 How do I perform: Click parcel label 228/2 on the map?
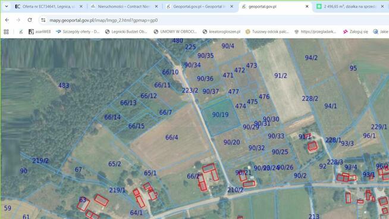310,98
